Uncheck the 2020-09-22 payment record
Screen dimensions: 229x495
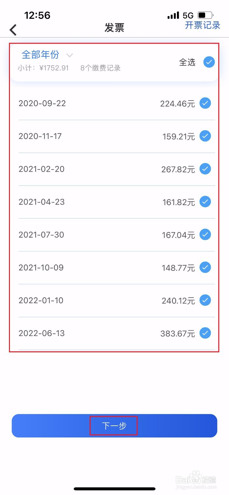(205, 103)
